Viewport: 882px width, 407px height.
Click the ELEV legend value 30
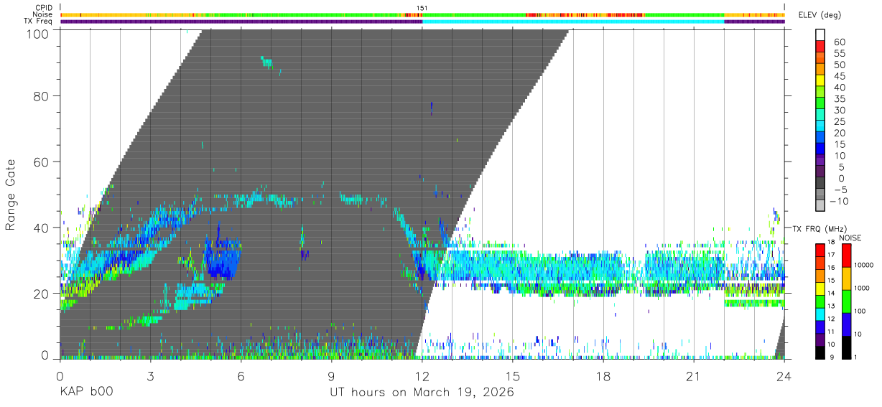(839, 110)
